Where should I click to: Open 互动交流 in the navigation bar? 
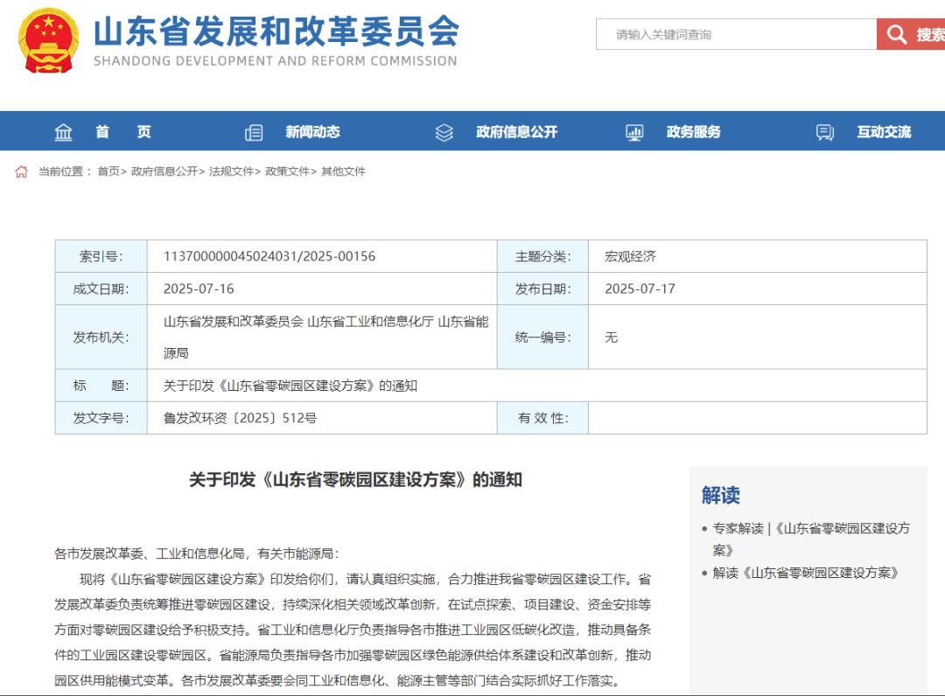(x=884, y=132)
